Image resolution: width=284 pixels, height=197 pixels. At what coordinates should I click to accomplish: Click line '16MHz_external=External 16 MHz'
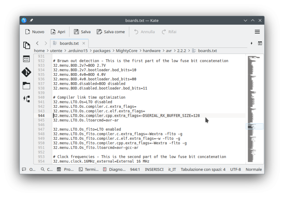[x=101, y=161]
